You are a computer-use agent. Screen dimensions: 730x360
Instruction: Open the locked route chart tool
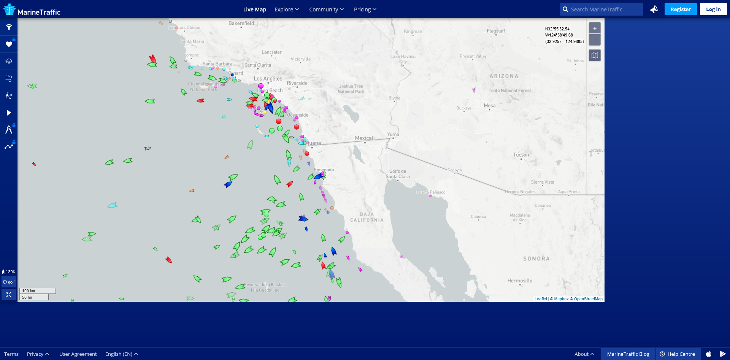click(9, 147)
